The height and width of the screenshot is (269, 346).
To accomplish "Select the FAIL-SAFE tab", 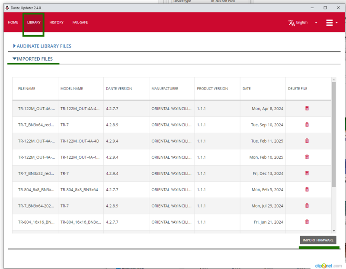I will [80, 22].
